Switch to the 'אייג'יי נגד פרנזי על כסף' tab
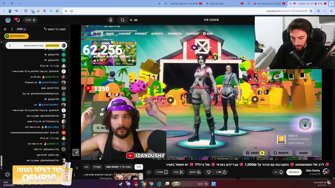The height and width of the screenshot is (188, 335). 182,4
